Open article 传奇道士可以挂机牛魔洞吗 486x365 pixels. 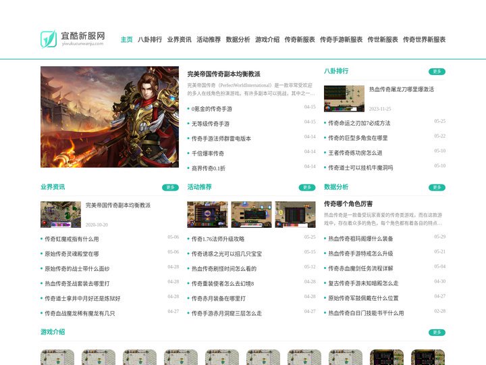(x=360, y=168)
